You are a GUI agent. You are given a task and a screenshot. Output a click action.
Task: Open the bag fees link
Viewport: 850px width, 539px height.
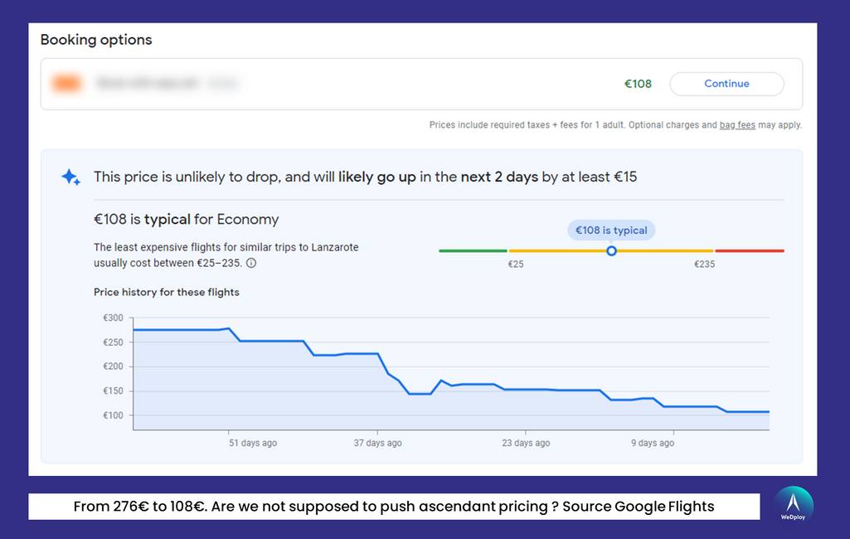[x=737, y=125]
